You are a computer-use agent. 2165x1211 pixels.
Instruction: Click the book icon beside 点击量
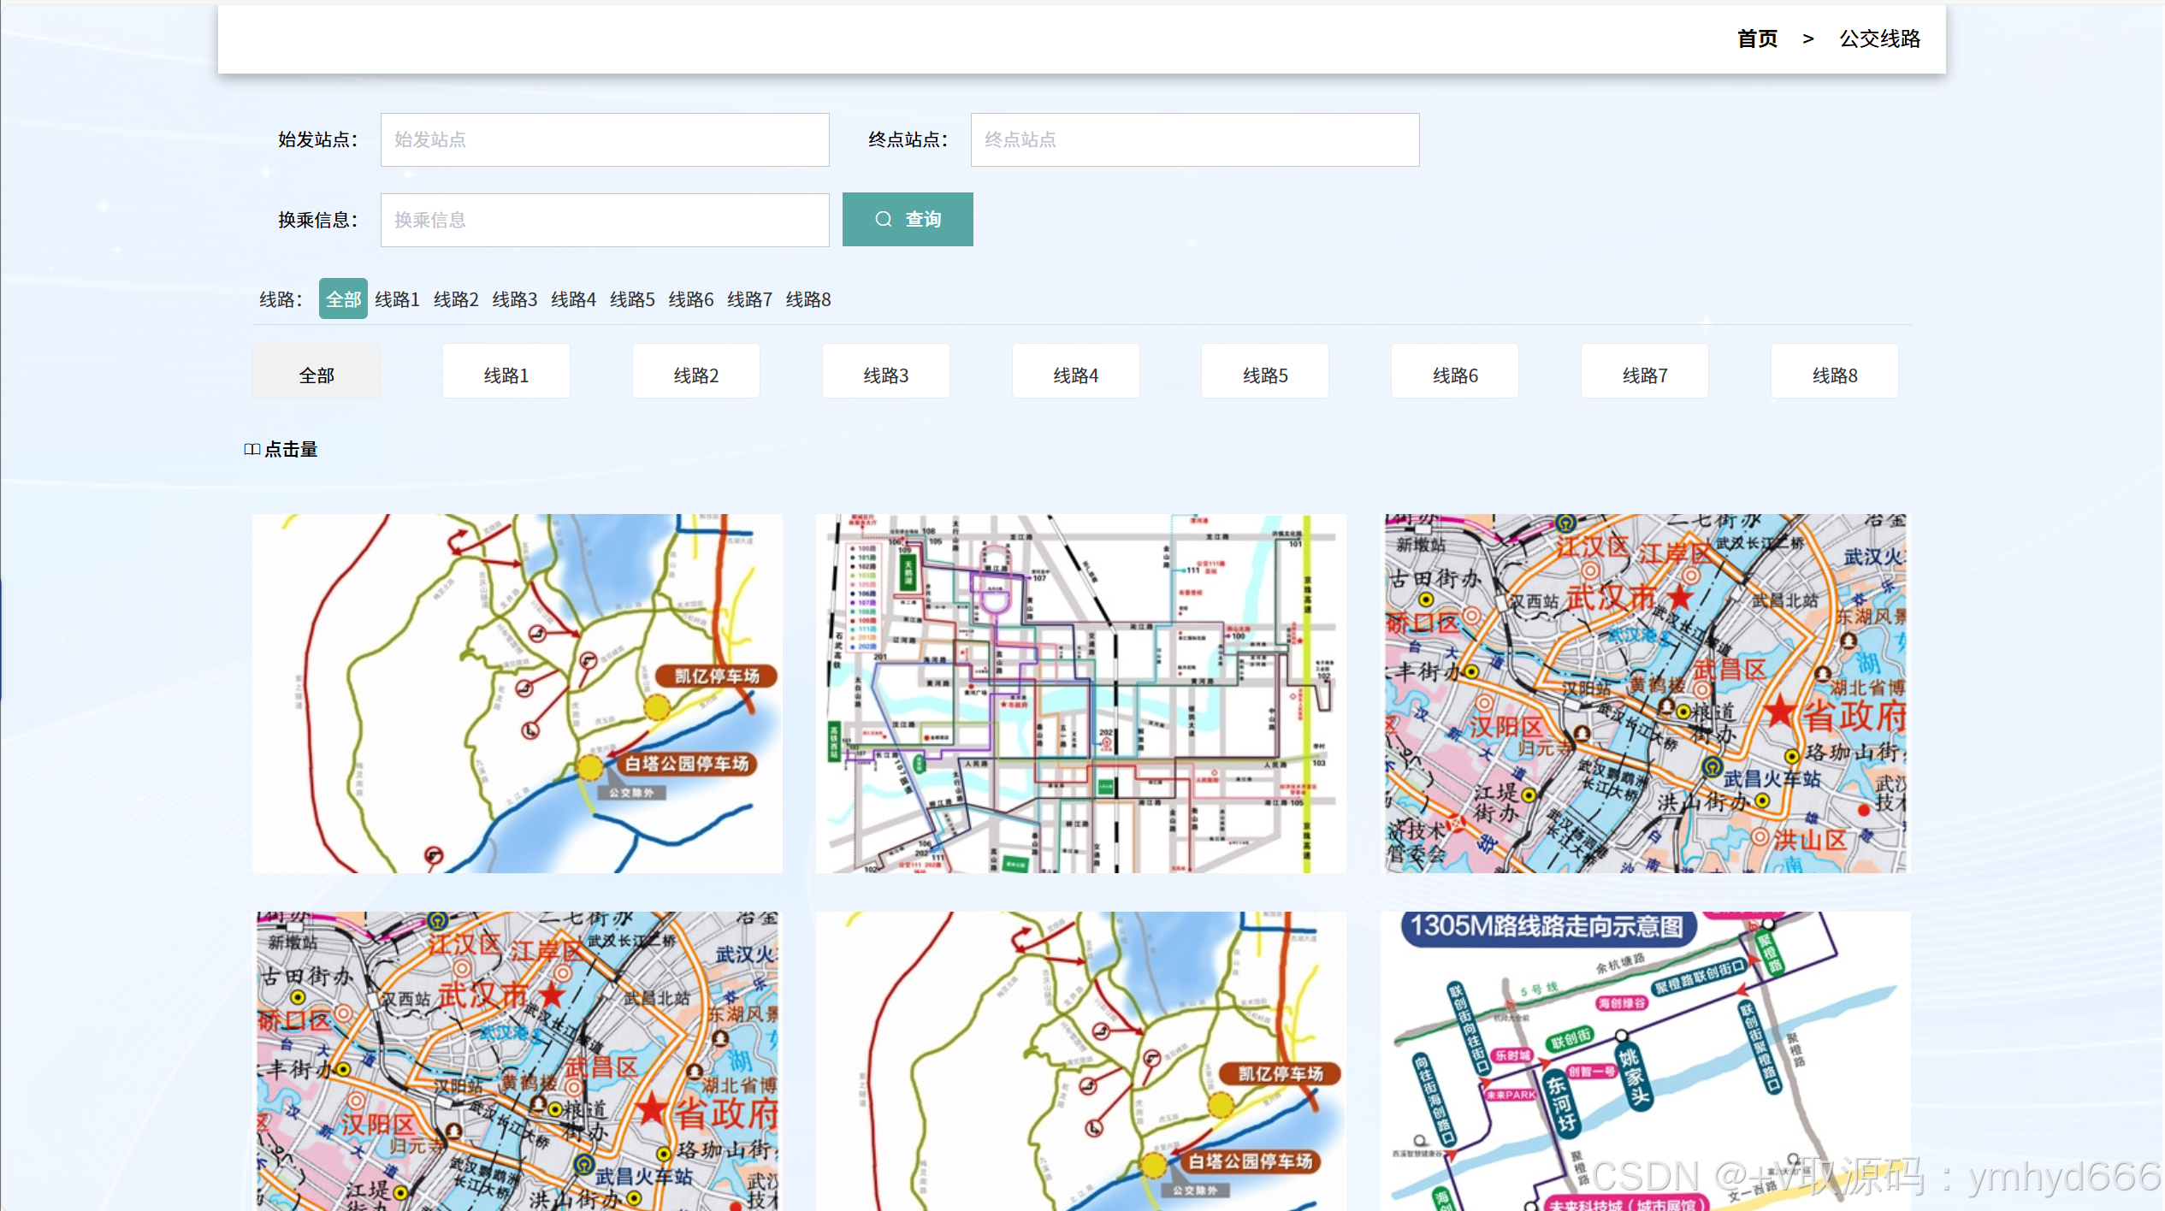[251, 449]
